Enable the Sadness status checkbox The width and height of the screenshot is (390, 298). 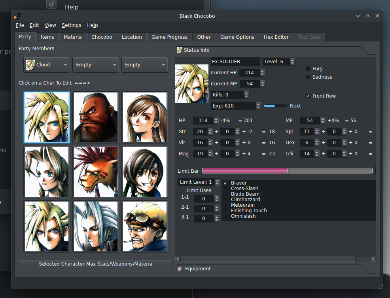click(308, 77)
